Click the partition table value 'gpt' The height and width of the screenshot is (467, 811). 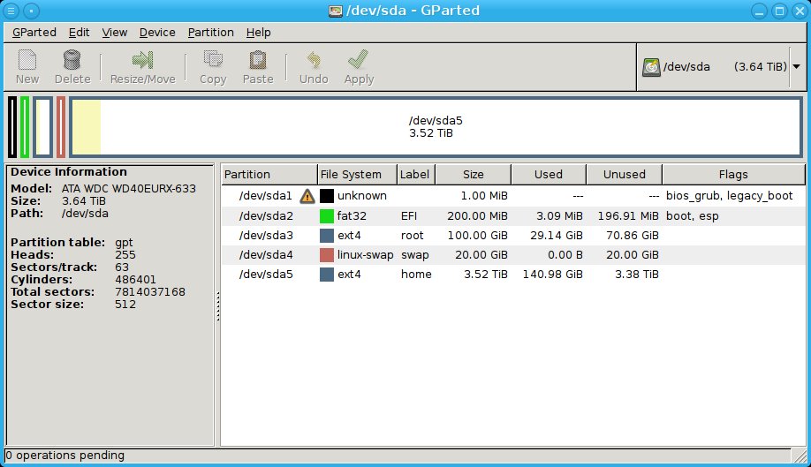click(x=125, y=242)
